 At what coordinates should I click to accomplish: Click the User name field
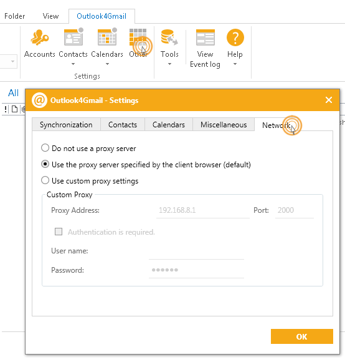(x=196, y=252)
